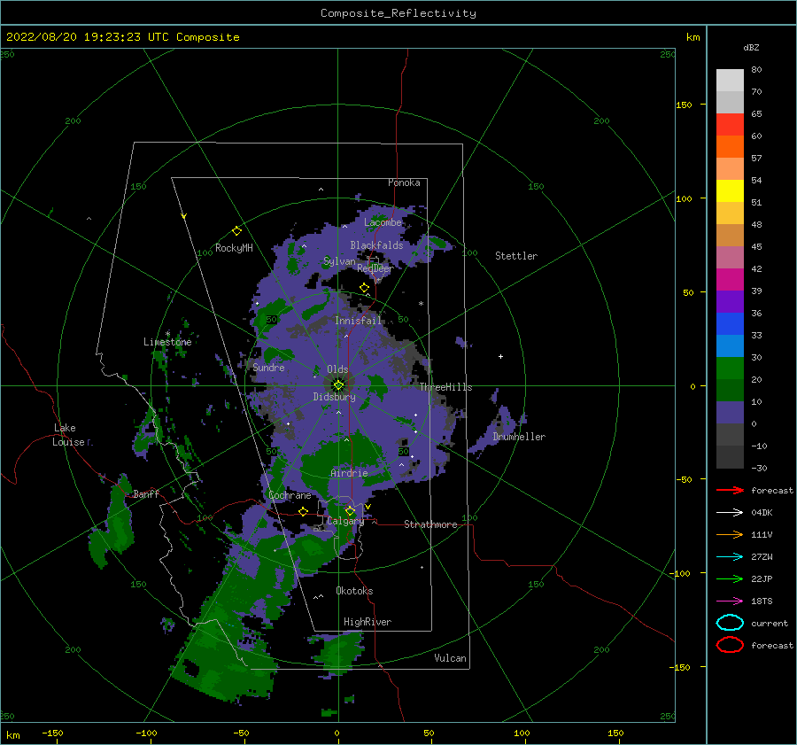This screenshot has height=745, width=797.
Task: Click the yellow diamond marker above RockyMH
Action: coord(236,231)
